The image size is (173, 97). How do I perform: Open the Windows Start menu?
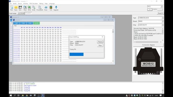tap(11, 95)
